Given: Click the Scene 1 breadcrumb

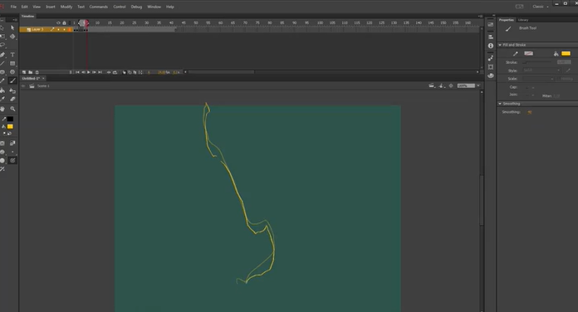Looking at the screenshot, I should tap(43, 85).
